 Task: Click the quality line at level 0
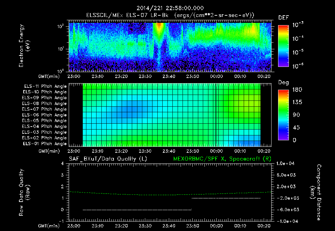tap(137, 210)
